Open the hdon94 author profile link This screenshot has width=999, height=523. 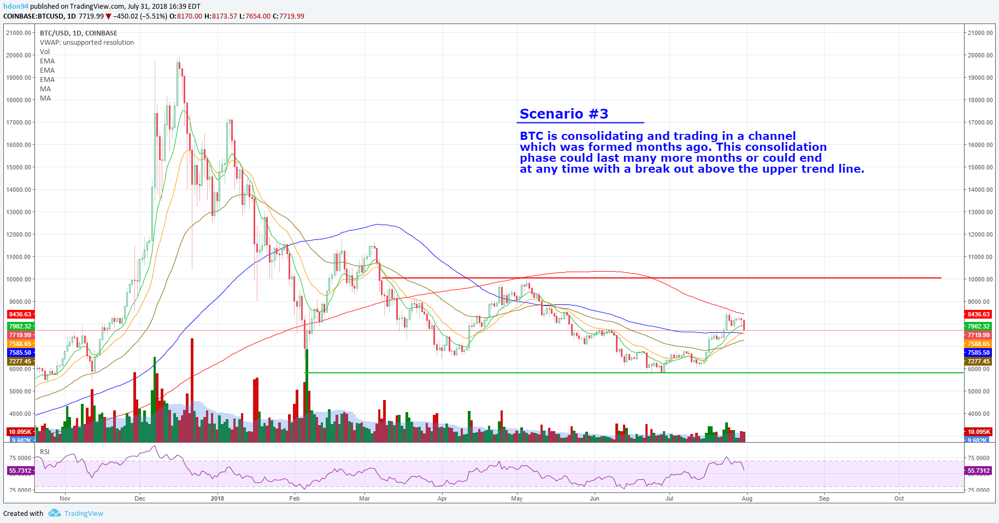coord(16,7)
